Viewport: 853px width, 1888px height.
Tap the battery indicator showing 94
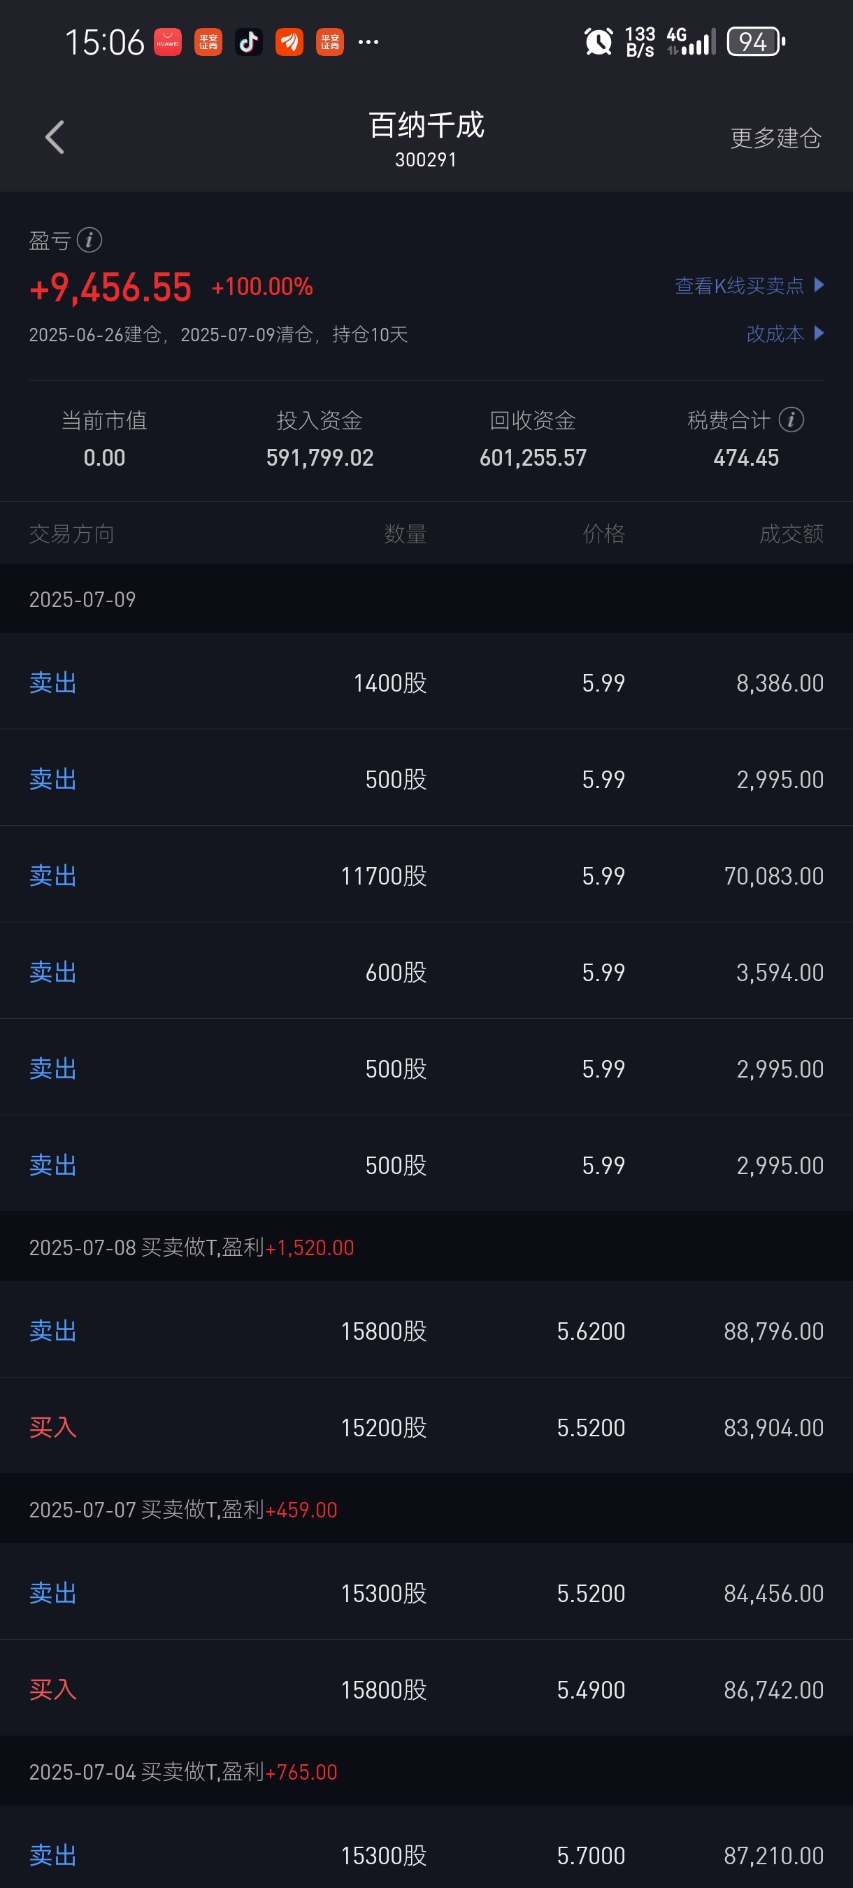coord(756,42)
